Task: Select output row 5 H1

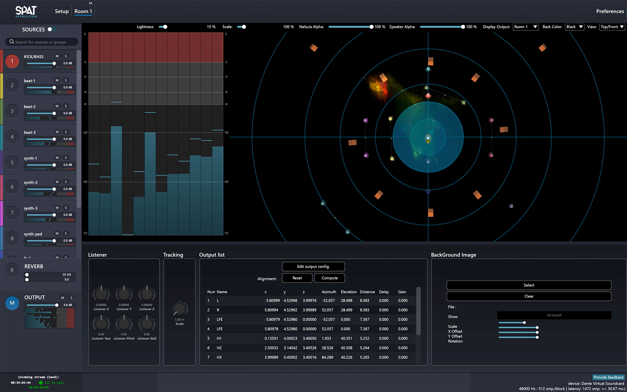Action: 310,338
